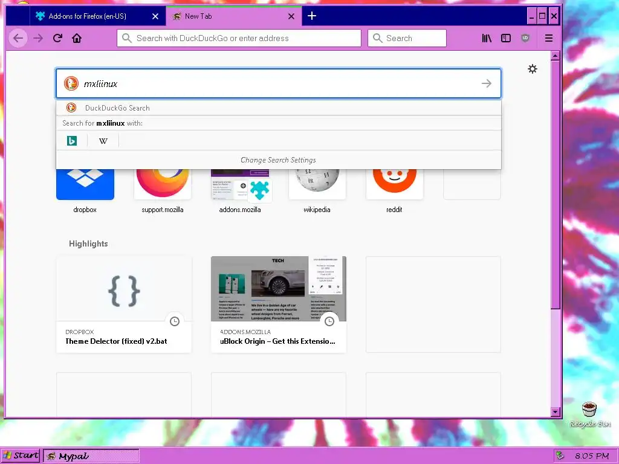Click the forward navigation arrow
The image size is (619, 464).
(x=38, y=38)
